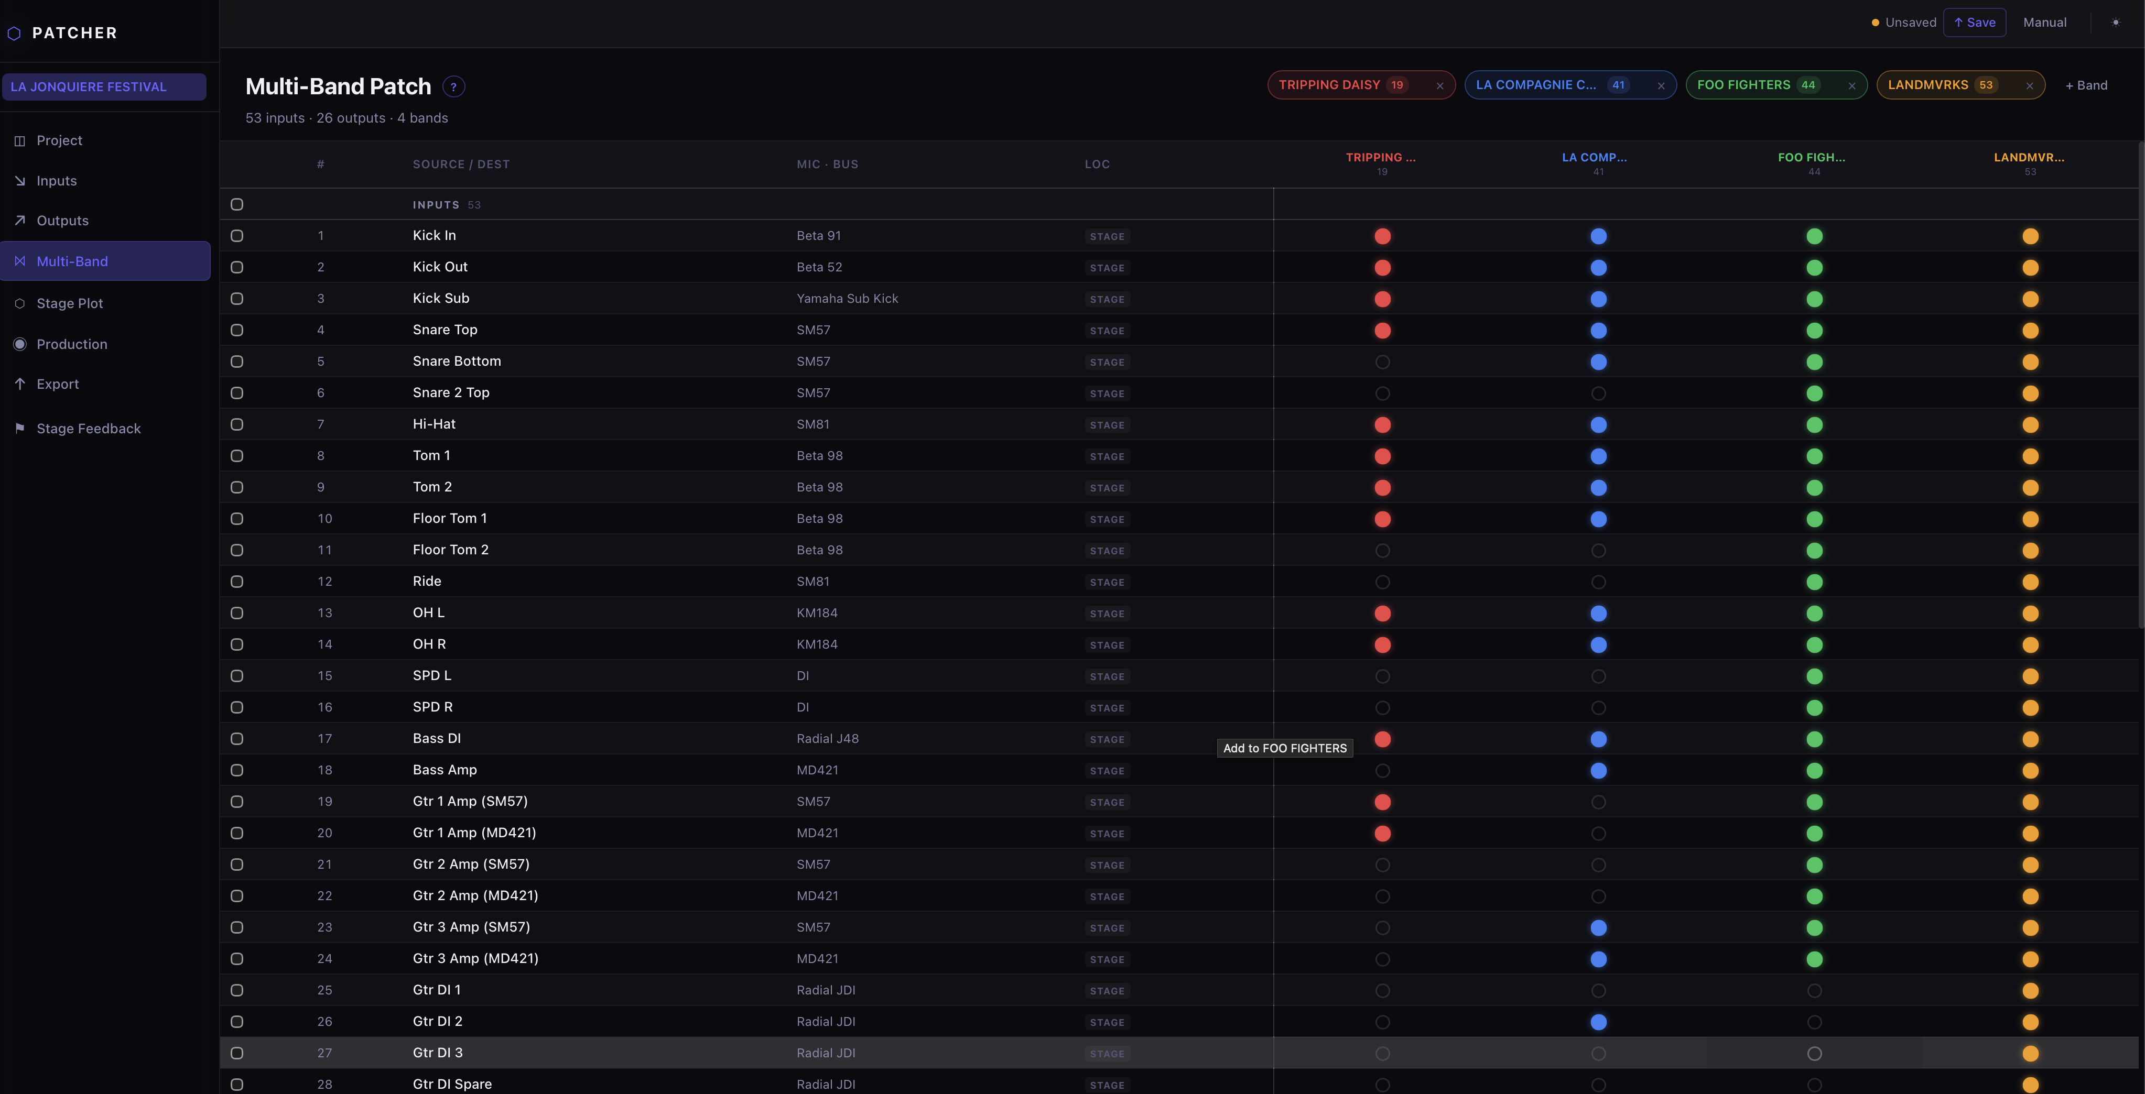Toggle Gtr DI 2 for La Compagnie
The height and width of the screenshot is (1094, 2145).
coord(1599,1022)
